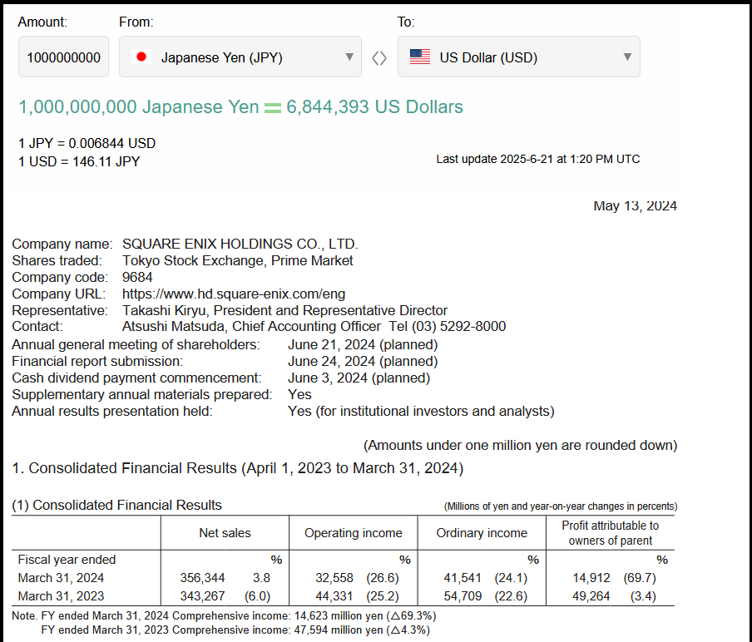752x642 pixels.
Task: Click 'June 24, 2024 (planned)' submission date
Action: click(x=363, y=361)
